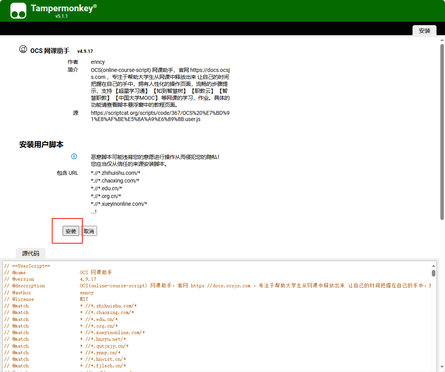Click the 安装用户脚本 heading

pyautogui.click(x=41, y=144)
